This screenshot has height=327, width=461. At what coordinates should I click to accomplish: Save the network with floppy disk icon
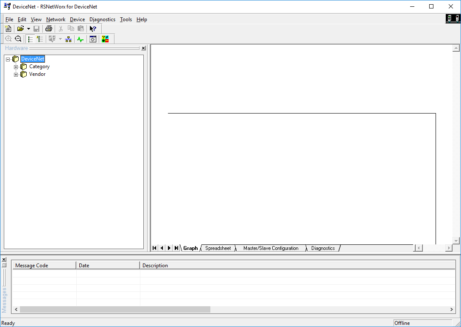tap(36, 29)
